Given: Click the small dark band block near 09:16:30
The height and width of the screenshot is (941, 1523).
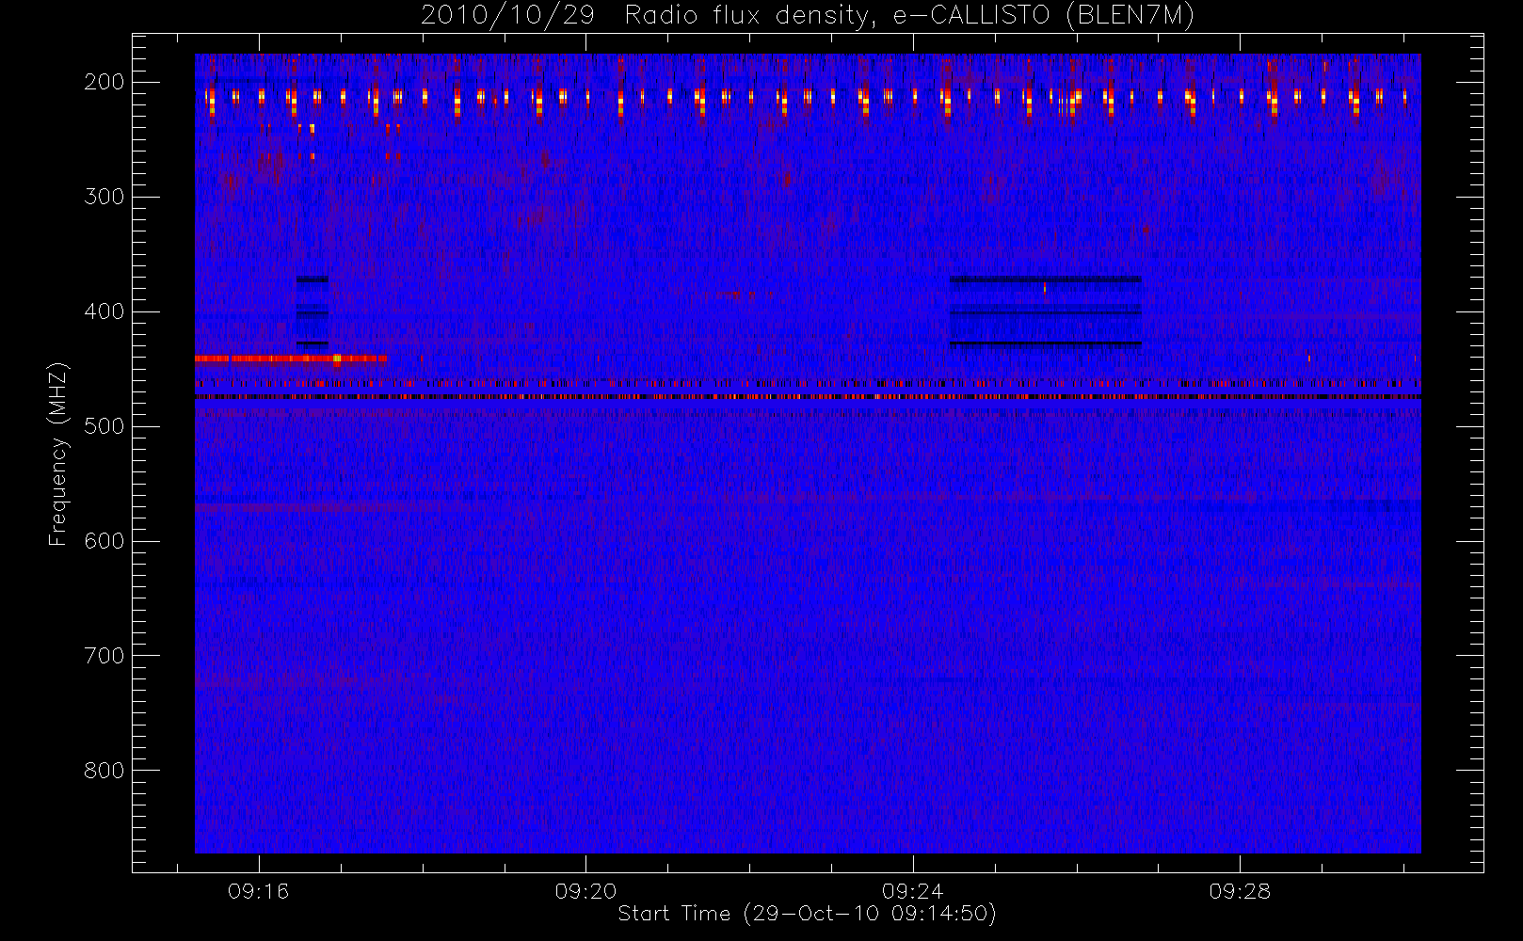Looking at the screenshot, I should point(313,312).
